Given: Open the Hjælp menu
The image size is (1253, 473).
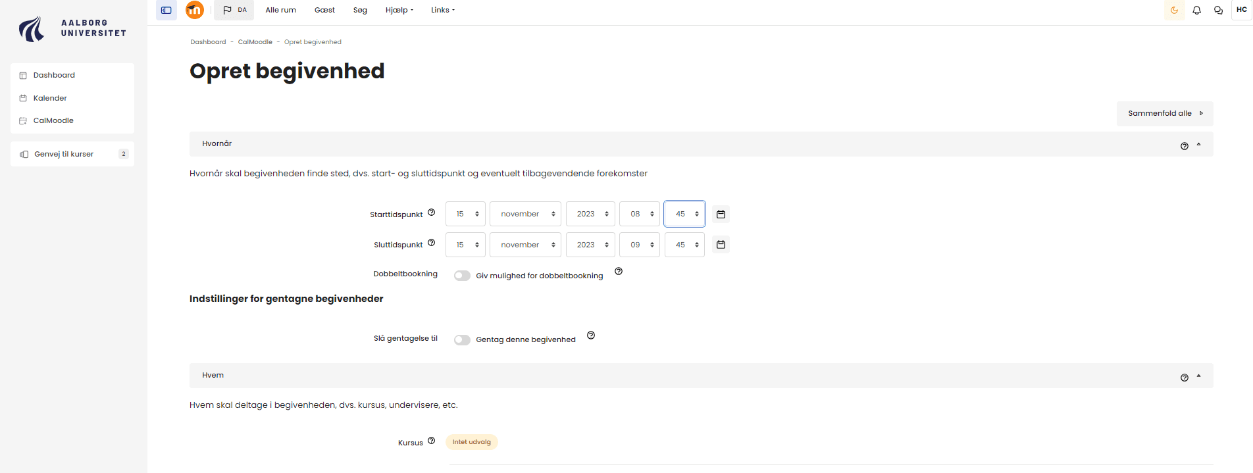Looking at the screenshot, I should (399, 11).
